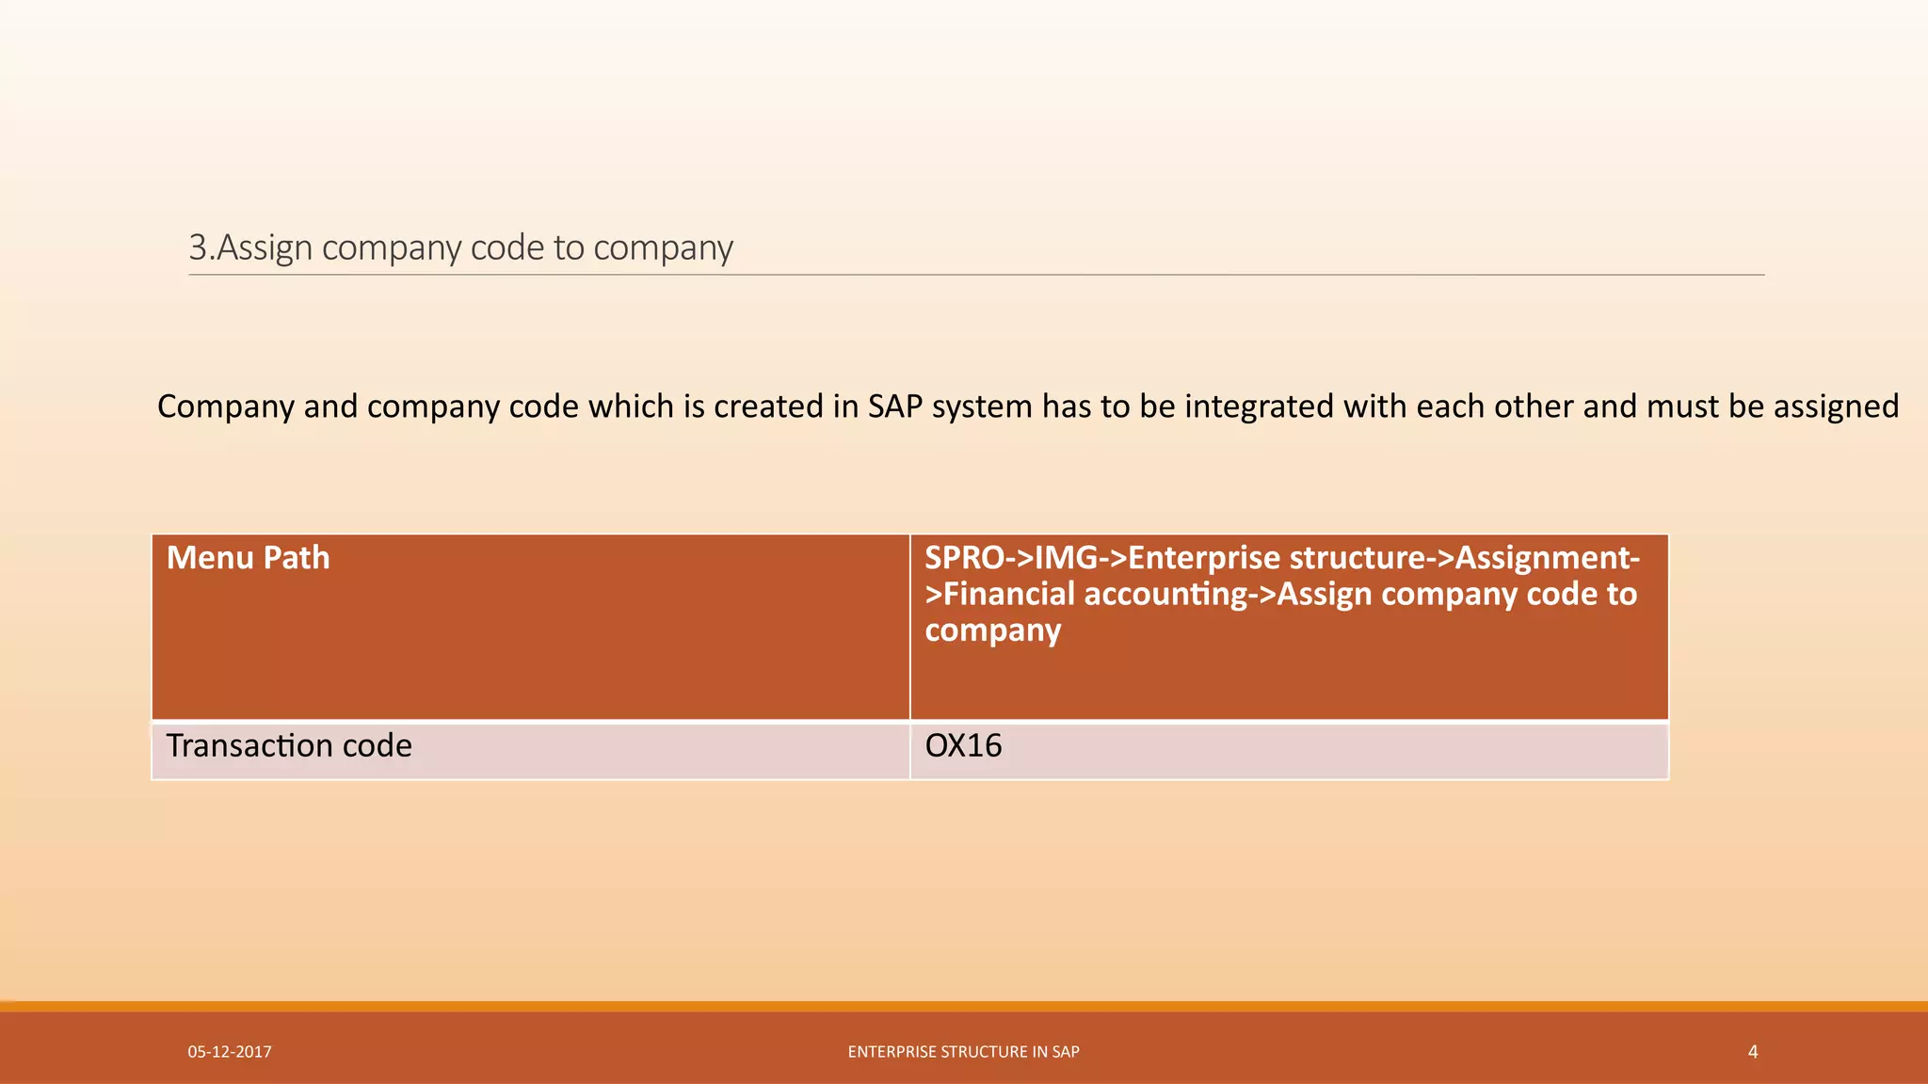Click the 'Menu Path' table header cell

(531, 627)
